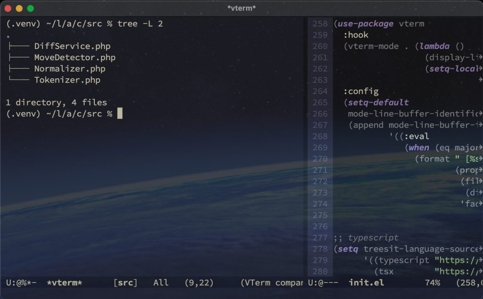Image resolution: width=483 pixels, height=299 pixels.
Task: Click ':eval' on line 268
Action: (x=416, y=136)
